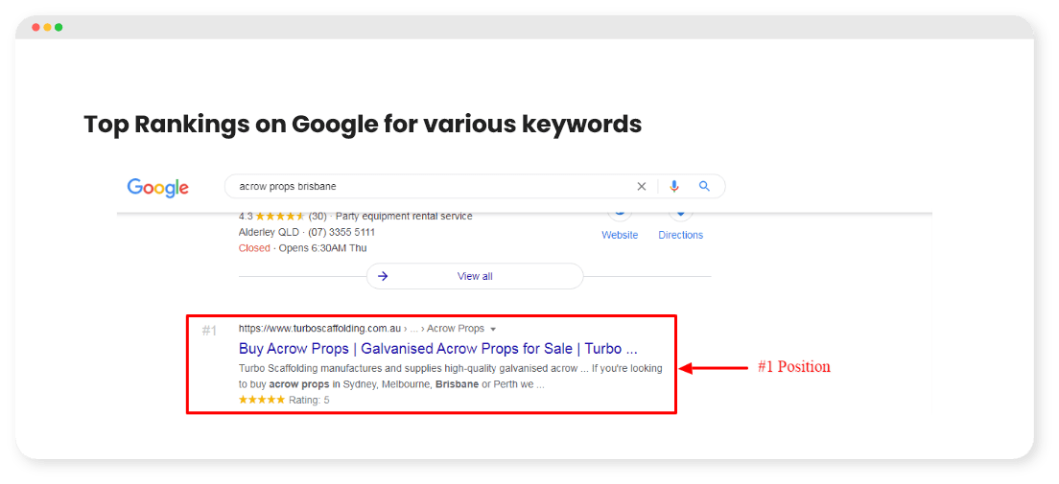Run the search via the magnifier icon
Image resolution: width=1059 pixels, height=484 pixels.
(x=704, y=186)
